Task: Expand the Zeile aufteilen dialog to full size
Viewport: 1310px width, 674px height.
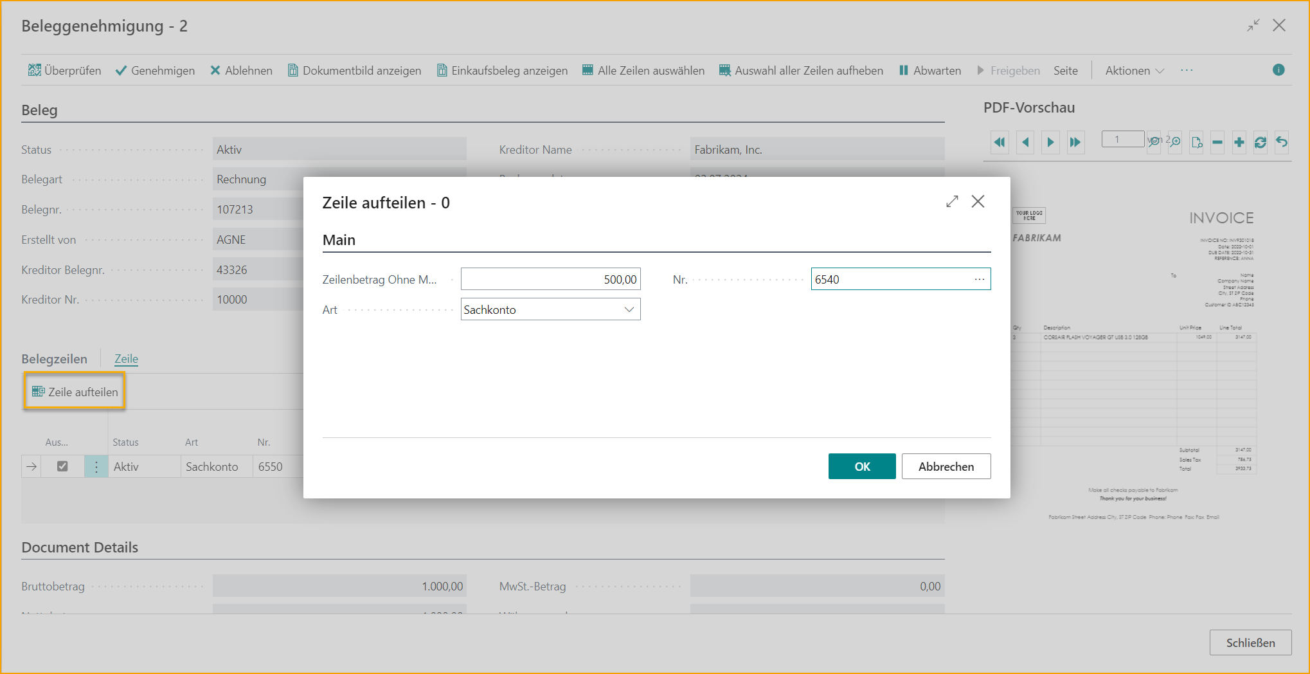Action: [x=952, y=202]
